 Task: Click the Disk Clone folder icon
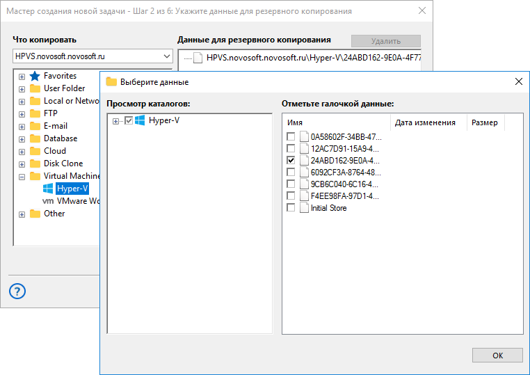pos(35,163)
